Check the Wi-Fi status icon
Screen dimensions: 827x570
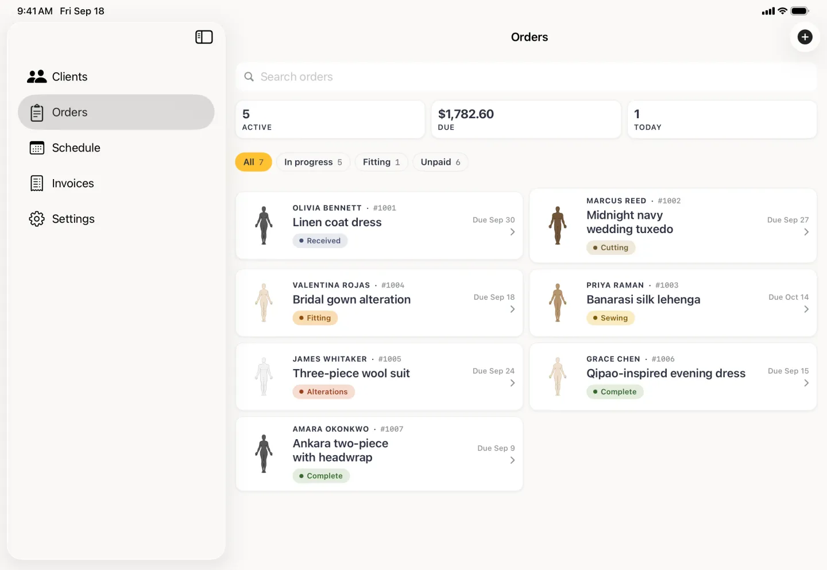[x=782, y=11]
